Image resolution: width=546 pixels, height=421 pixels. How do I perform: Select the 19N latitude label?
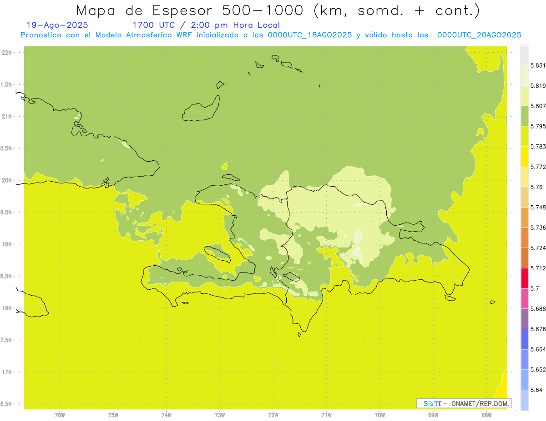point(6,244)
